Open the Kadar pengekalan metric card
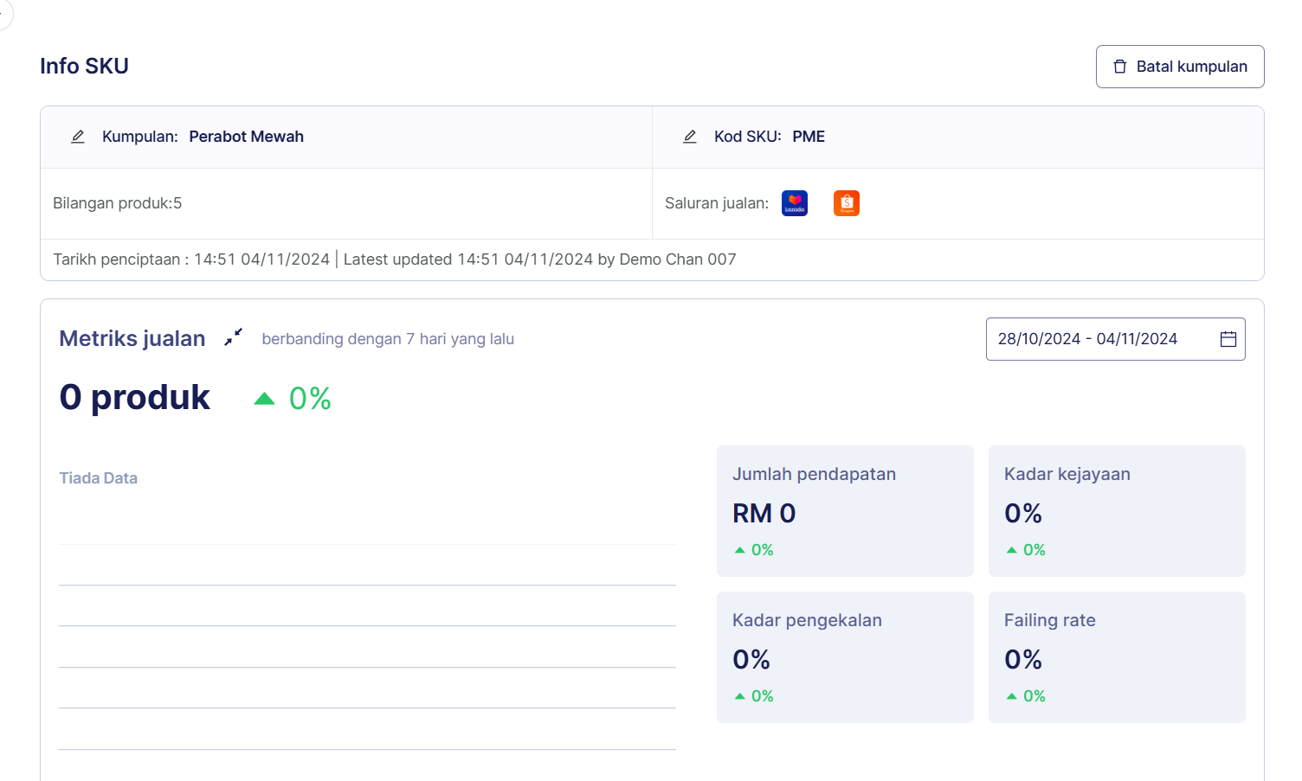This screenshot has width=1302, height=781. tap(845, 656)
